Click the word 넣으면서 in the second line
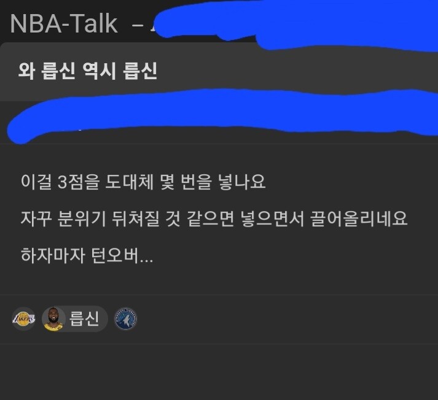This screenshot has height=400, width=438. [272, 218]
